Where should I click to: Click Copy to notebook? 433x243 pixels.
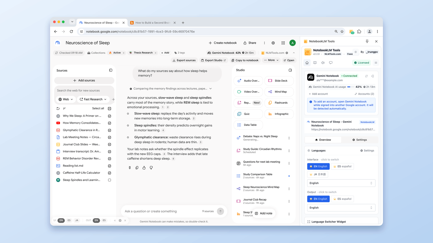[245, 60]
